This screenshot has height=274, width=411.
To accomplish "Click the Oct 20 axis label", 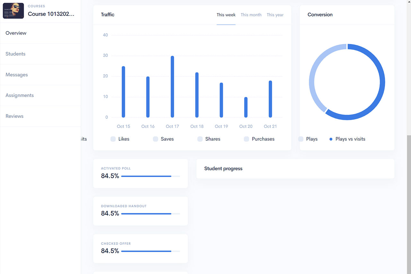I will [x=246, y=127].
